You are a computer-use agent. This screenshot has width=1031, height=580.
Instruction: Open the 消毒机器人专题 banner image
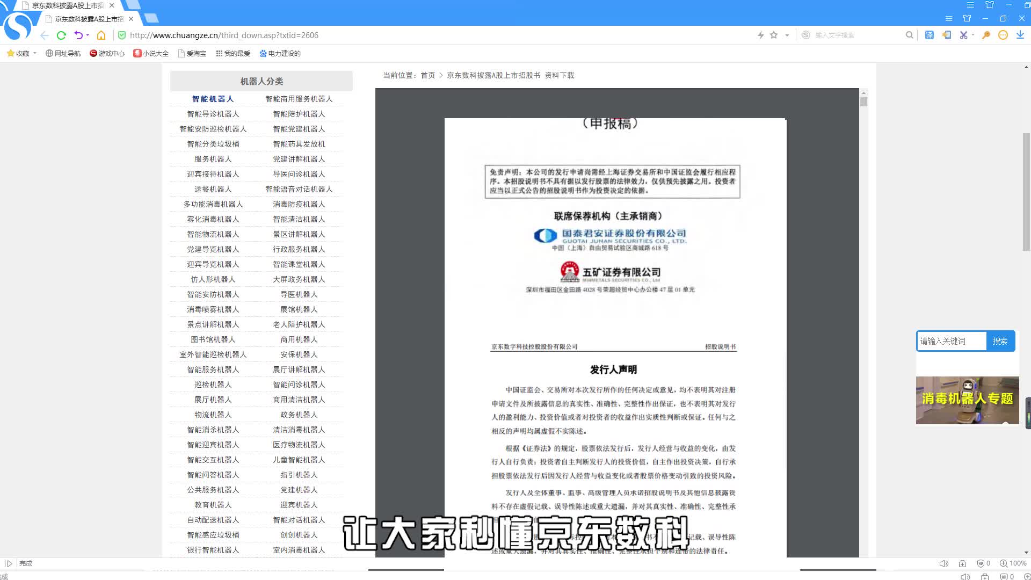coord(967,400)
